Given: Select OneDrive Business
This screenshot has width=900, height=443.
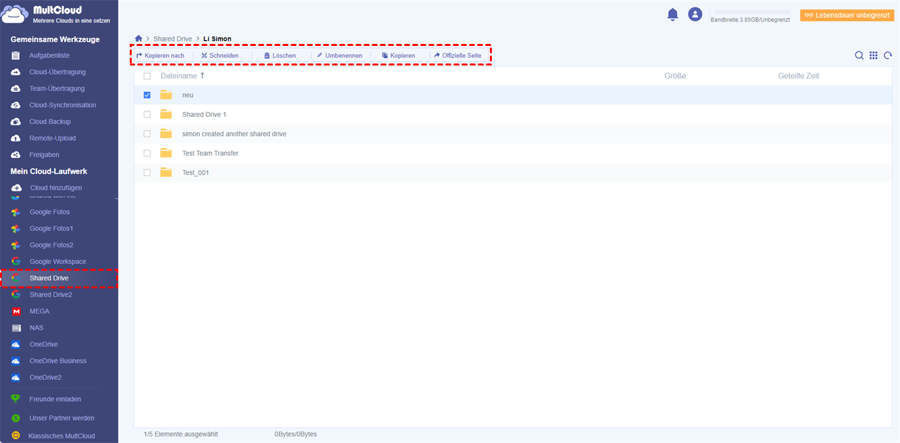Looking at the screenshot, I should [x=58, y=361].
